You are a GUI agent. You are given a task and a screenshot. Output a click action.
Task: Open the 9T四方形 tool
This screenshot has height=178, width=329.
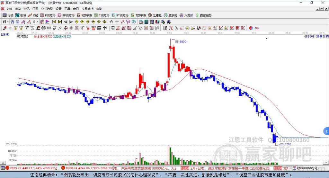[120, 15]
